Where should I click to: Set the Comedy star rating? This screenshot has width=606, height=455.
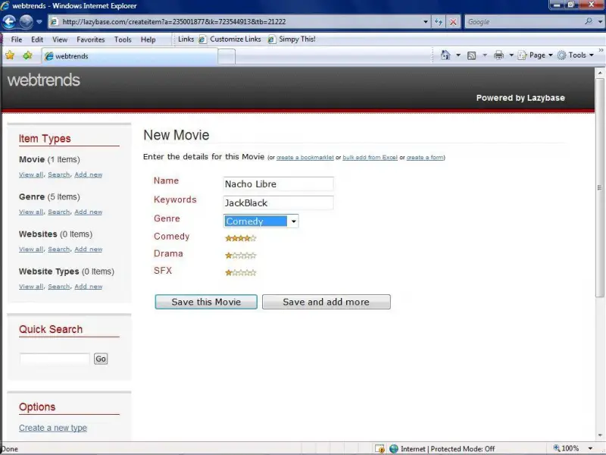[240, 238]
